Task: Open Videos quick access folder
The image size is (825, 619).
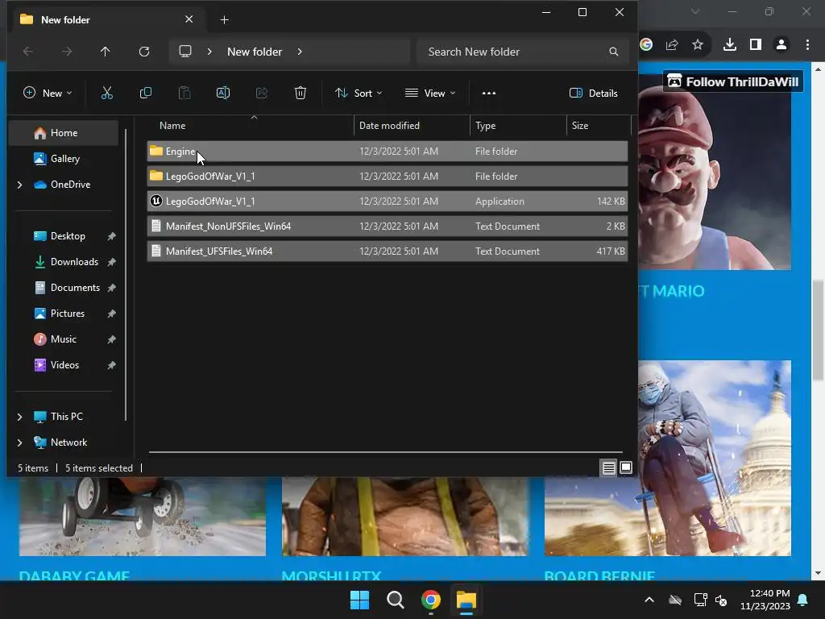Action: pyautogui.click(x=64, y=365)
